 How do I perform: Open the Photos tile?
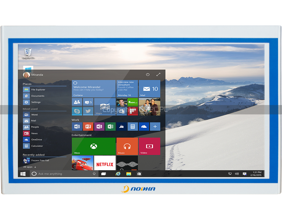coord(150,107)
